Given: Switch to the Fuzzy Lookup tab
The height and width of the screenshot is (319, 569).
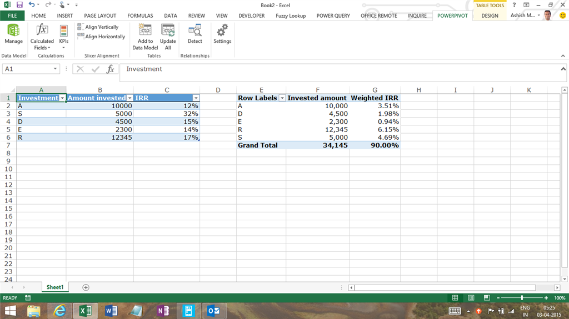Looking at the screenshot, I should (291, 16).
